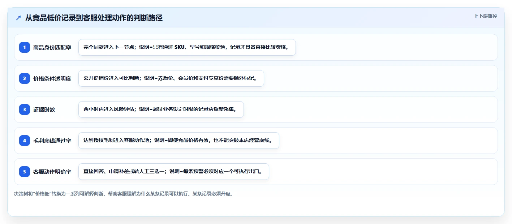
Task: Click the 商品身份匹配率 node label
Action: [52, 47]
